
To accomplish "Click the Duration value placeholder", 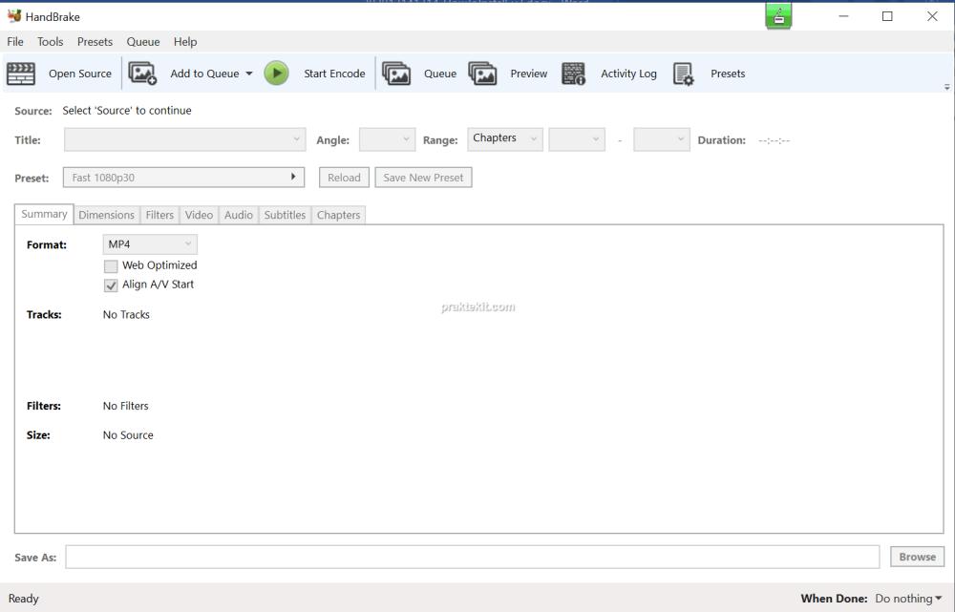I will pyautogui.click(x=775, y=140).
